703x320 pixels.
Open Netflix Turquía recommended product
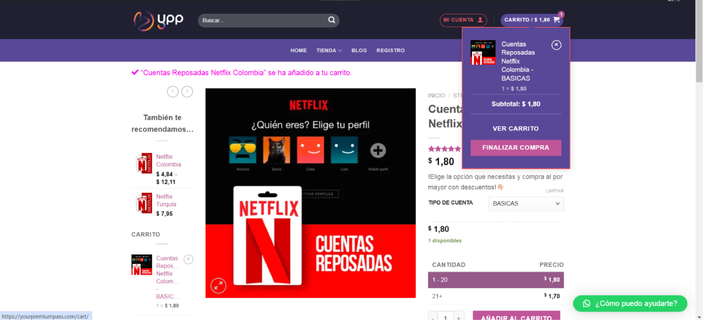pos(166,200)
